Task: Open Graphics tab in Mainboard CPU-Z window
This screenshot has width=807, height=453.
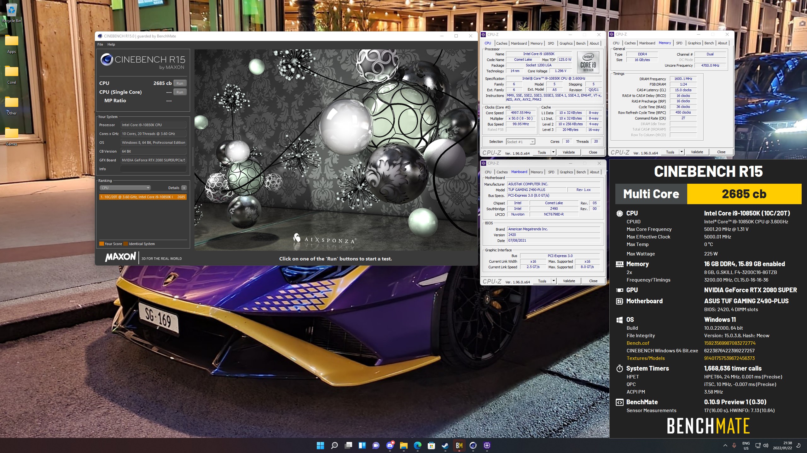Action: click(566, 172)
